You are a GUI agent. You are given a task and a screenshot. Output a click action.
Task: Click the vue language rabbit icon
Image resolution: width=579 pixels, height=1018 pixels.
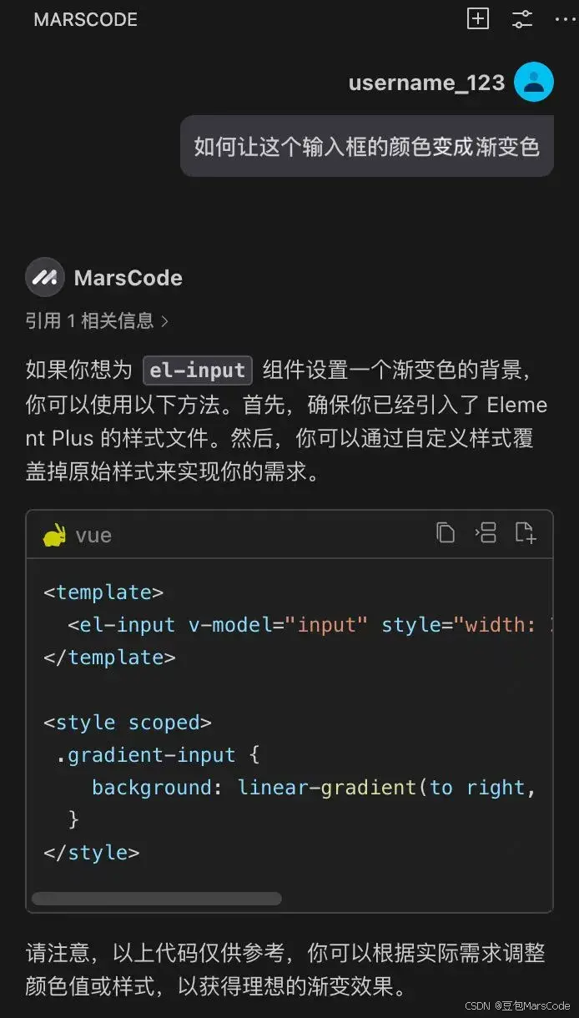click(54, 535)
